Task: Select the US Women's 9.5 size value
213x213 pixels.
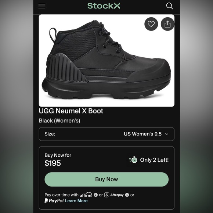Action: pos(142,134)
